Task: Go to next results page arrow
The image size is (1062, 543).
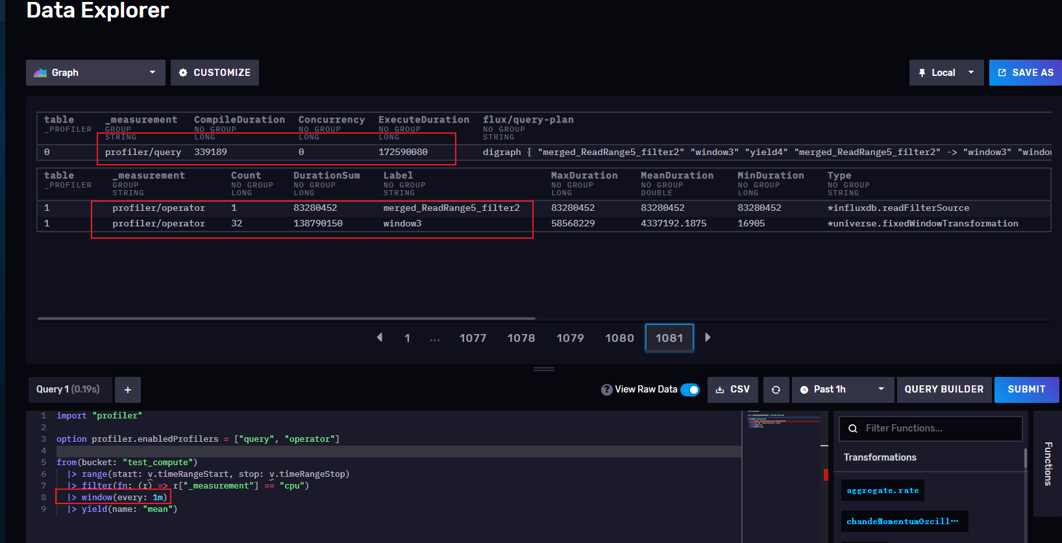Action: pyautogui.click(x=708, y=337)
